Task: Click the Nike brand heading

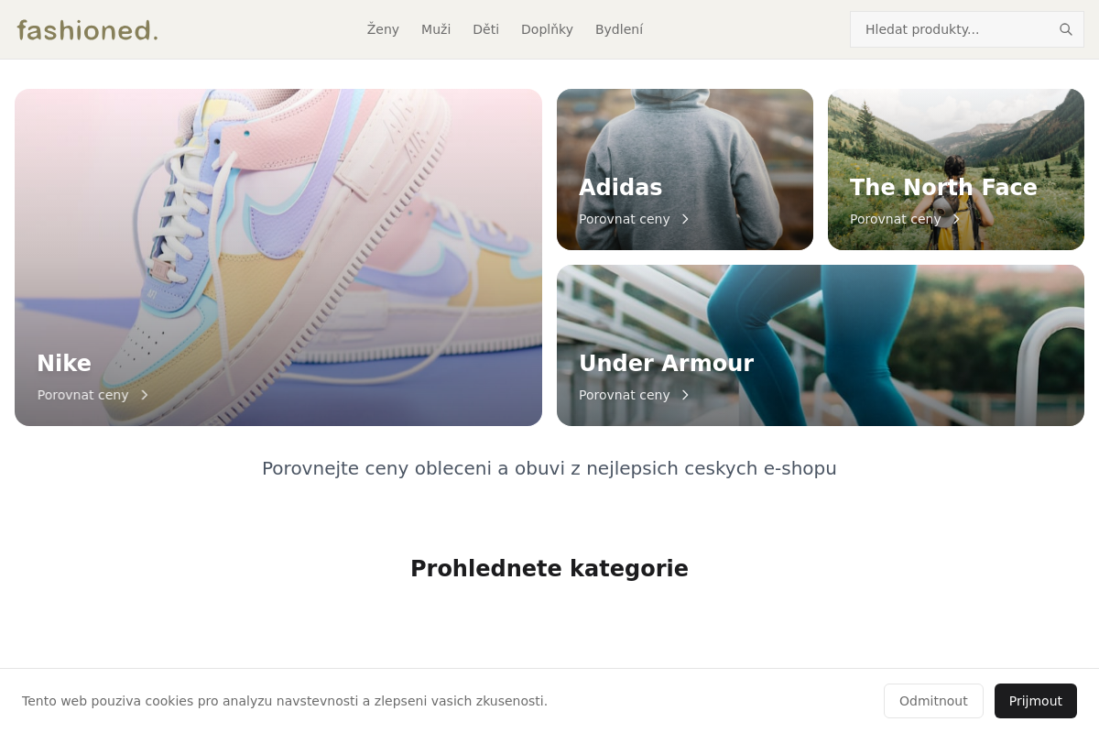Action: pyautogui.click(x=64, y=364)
